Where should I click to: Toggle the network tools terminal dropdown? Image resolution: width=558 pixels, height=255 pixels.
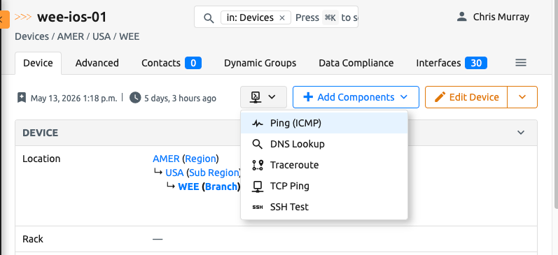(263, 97)
